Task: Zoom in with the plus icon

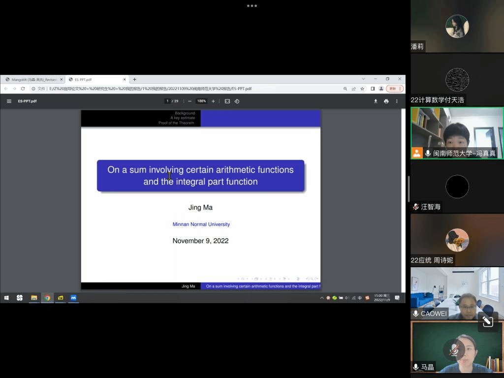Action: tap(213, 101)
